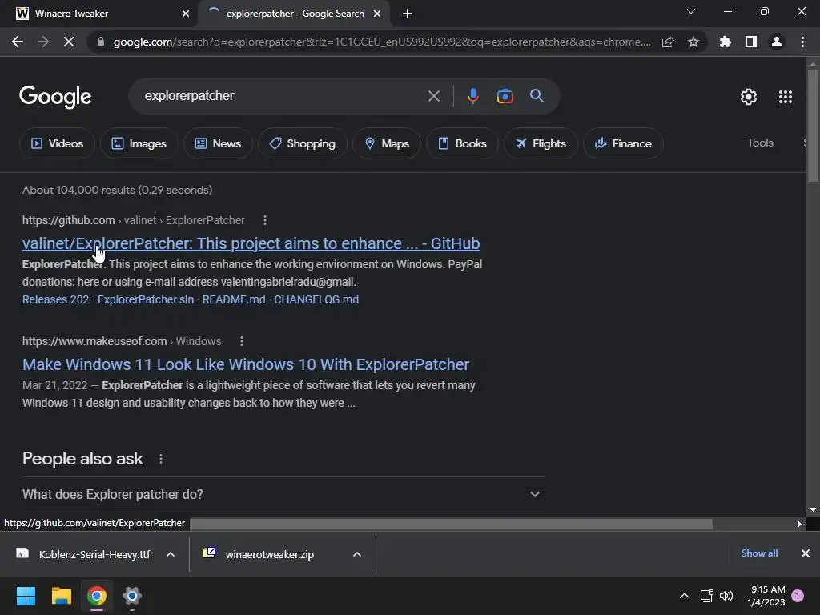Filter results by Finance
The height and width of the screenshot is (615, 820).
coord(623,143)
